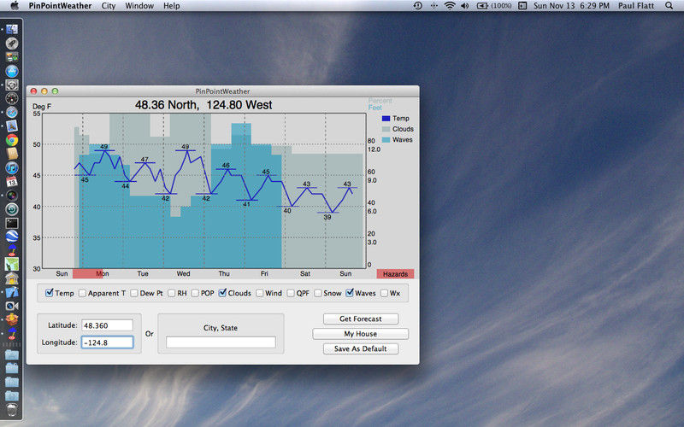
Task: Enable the Wind checkbox
Action: (260, 293)
